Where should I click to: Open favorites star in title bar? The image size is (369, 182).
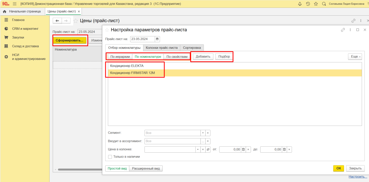tap(316, 4)
